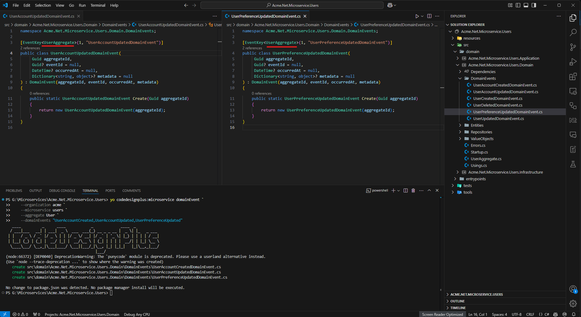The width and height of the screenshot is (581, 317).
Task: Open UserAccountCreatedDomainEvent.cs in explorer
Action: point(505,85)
